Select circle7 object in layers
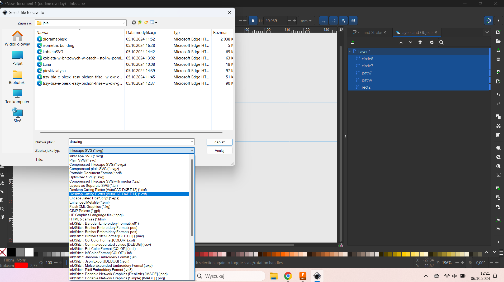The width and height of the screenshot is (504, 282). (367, 66)
